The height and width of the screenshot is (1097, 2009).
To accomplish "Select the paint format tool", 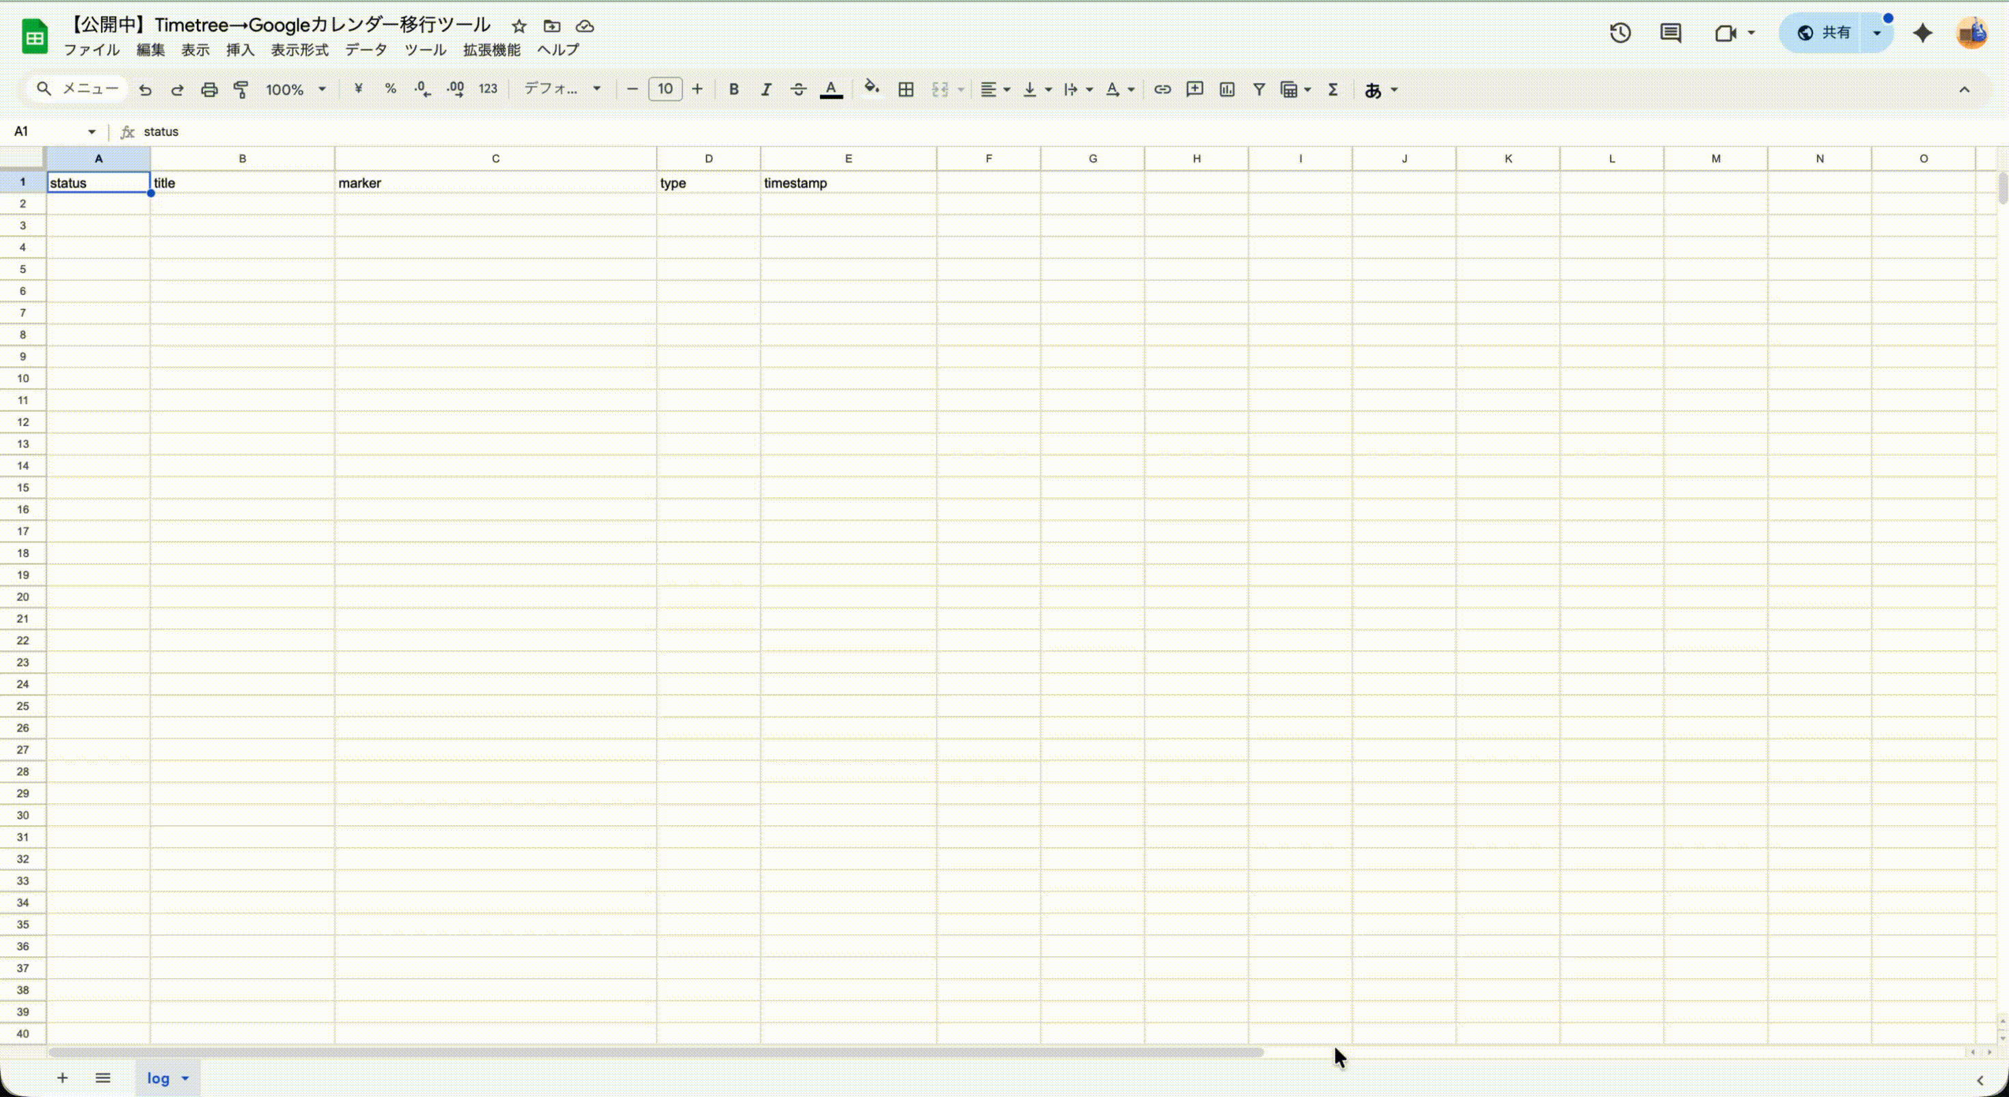I will click(x=241, y=89).
